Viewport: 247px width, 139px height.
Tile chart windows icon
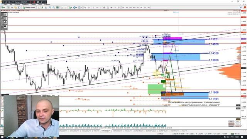pos(58,7)
